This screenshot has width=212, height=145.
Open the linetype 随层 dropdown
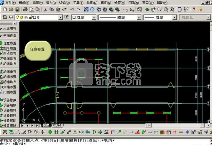pyautogui.click(x=139, y=17)
